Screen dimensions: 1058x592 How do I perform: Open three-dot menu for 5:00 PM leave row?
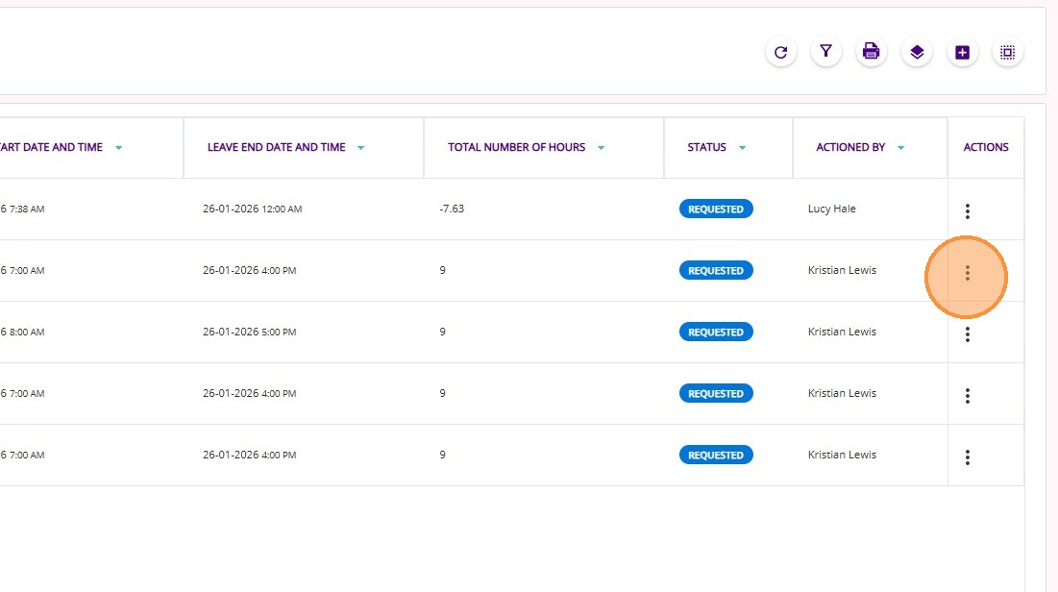click(967, 334)
